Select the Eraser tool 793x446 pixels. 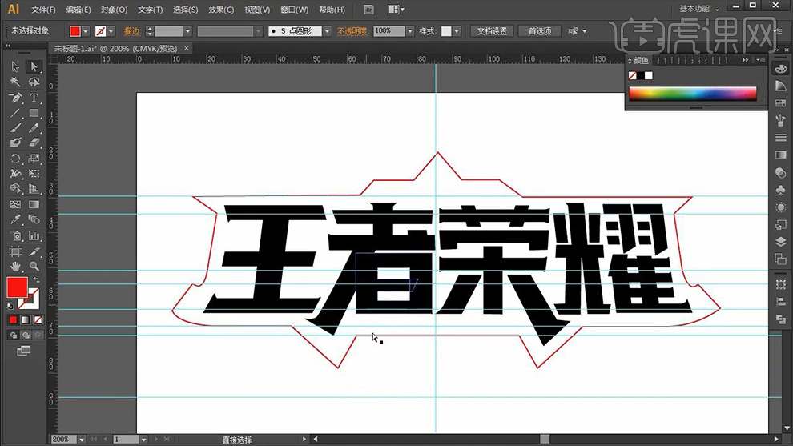pyautogui.click(x=34, y=143)
